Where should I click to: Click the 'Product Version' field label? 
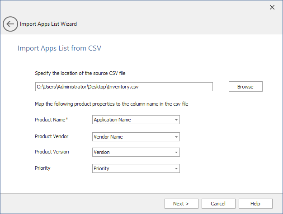(52, 152)
